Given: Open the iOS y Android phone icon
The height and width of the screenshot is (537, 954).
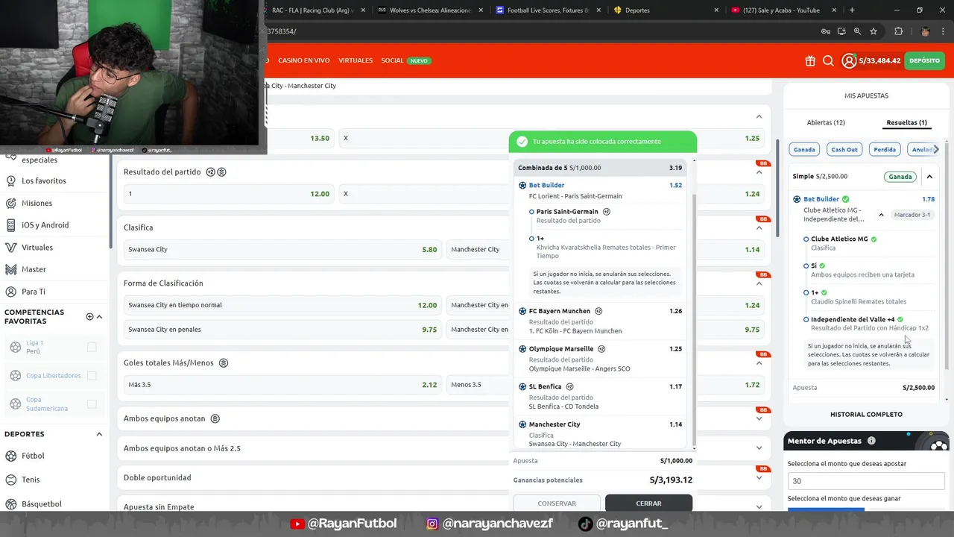Looking at the screenshot, I should pos(11,224).
